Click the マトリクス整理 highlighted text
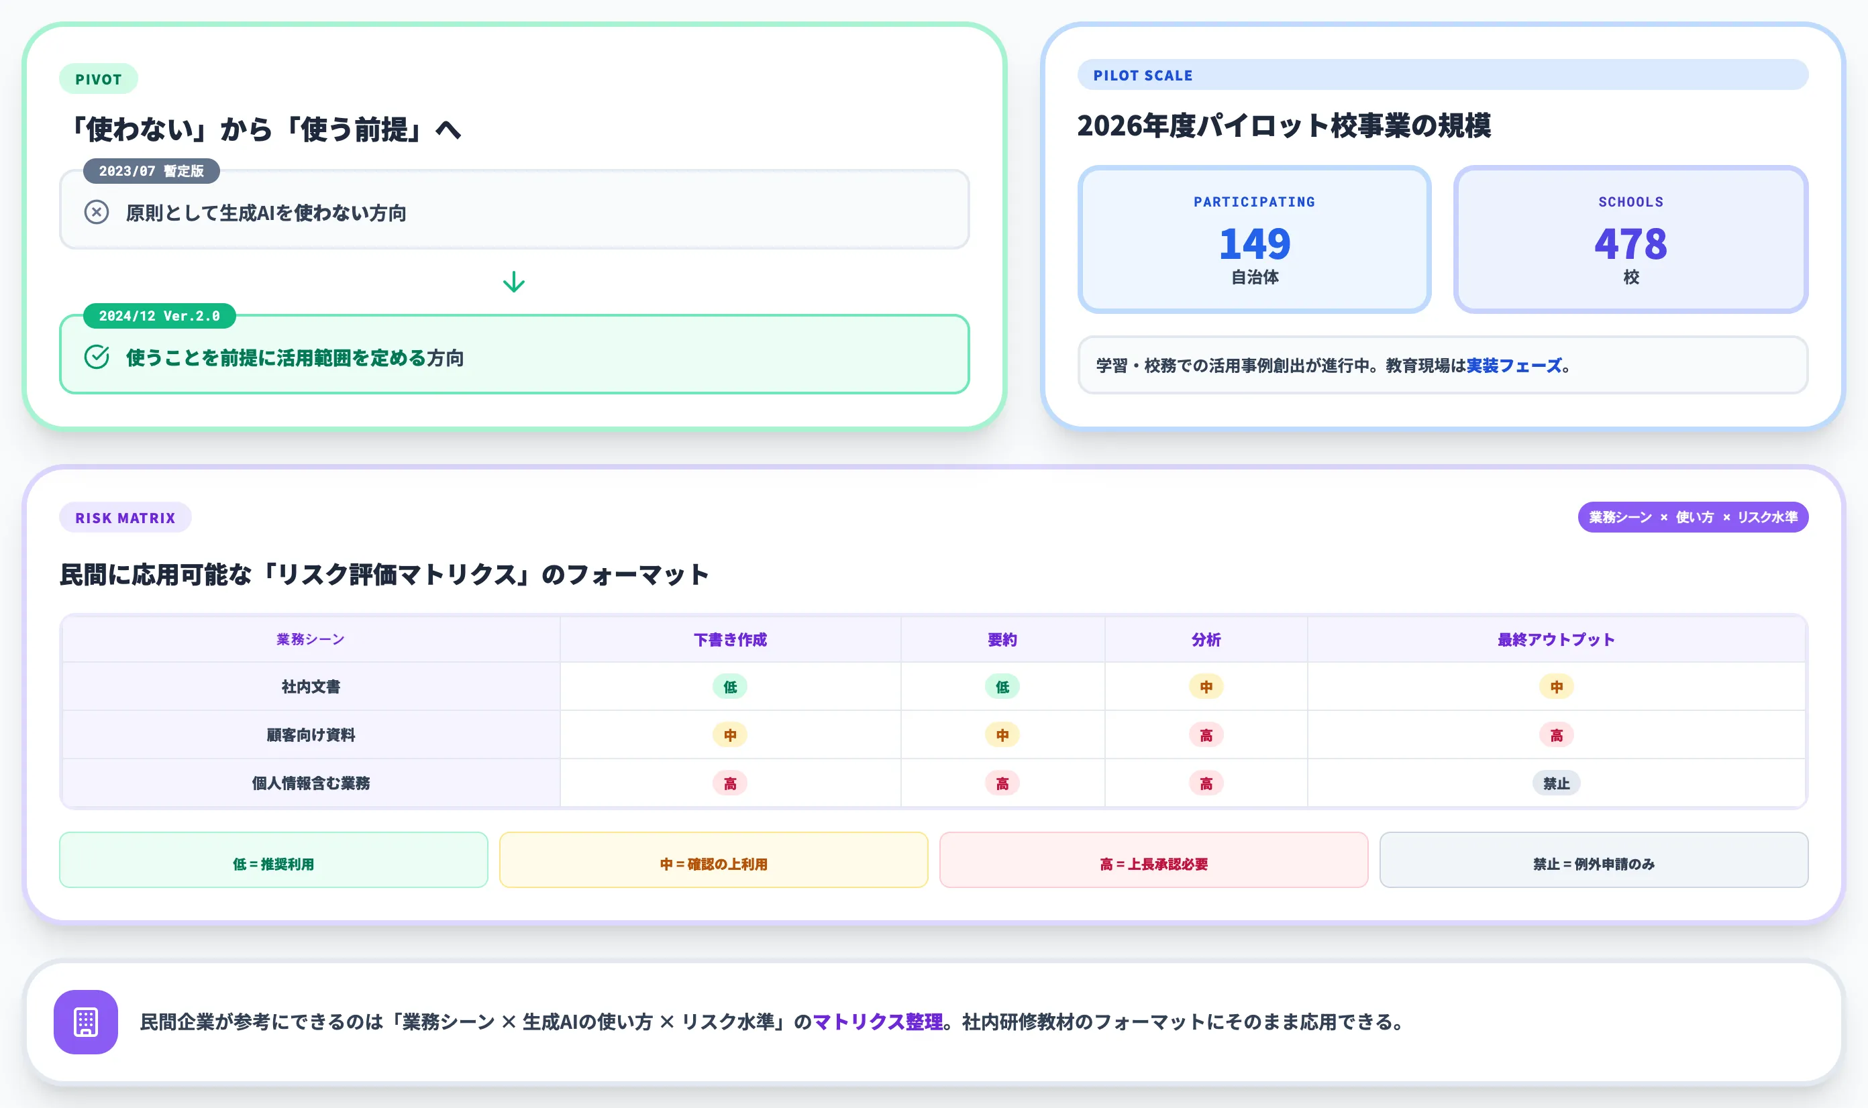1868x1108 pixels. pos(878,1021)
